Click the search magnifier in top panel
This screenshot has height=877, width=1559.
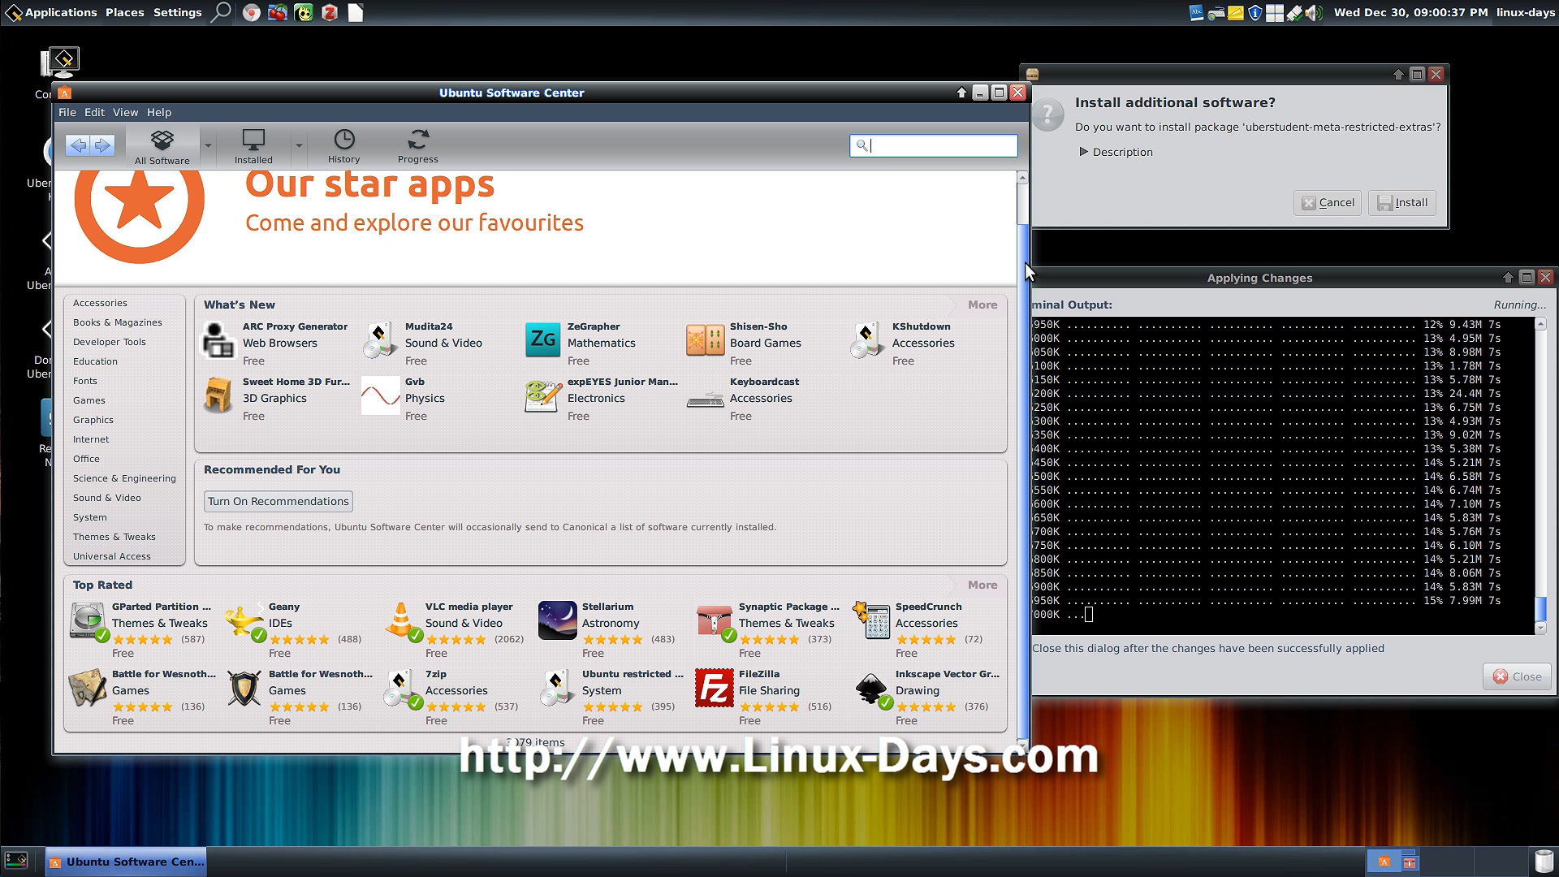coord(221,12)
